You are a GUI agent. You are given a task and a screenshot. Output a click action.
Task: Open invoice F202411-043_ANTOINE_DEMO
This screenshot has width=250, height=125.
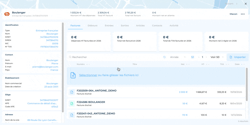(x=156, y=114)
